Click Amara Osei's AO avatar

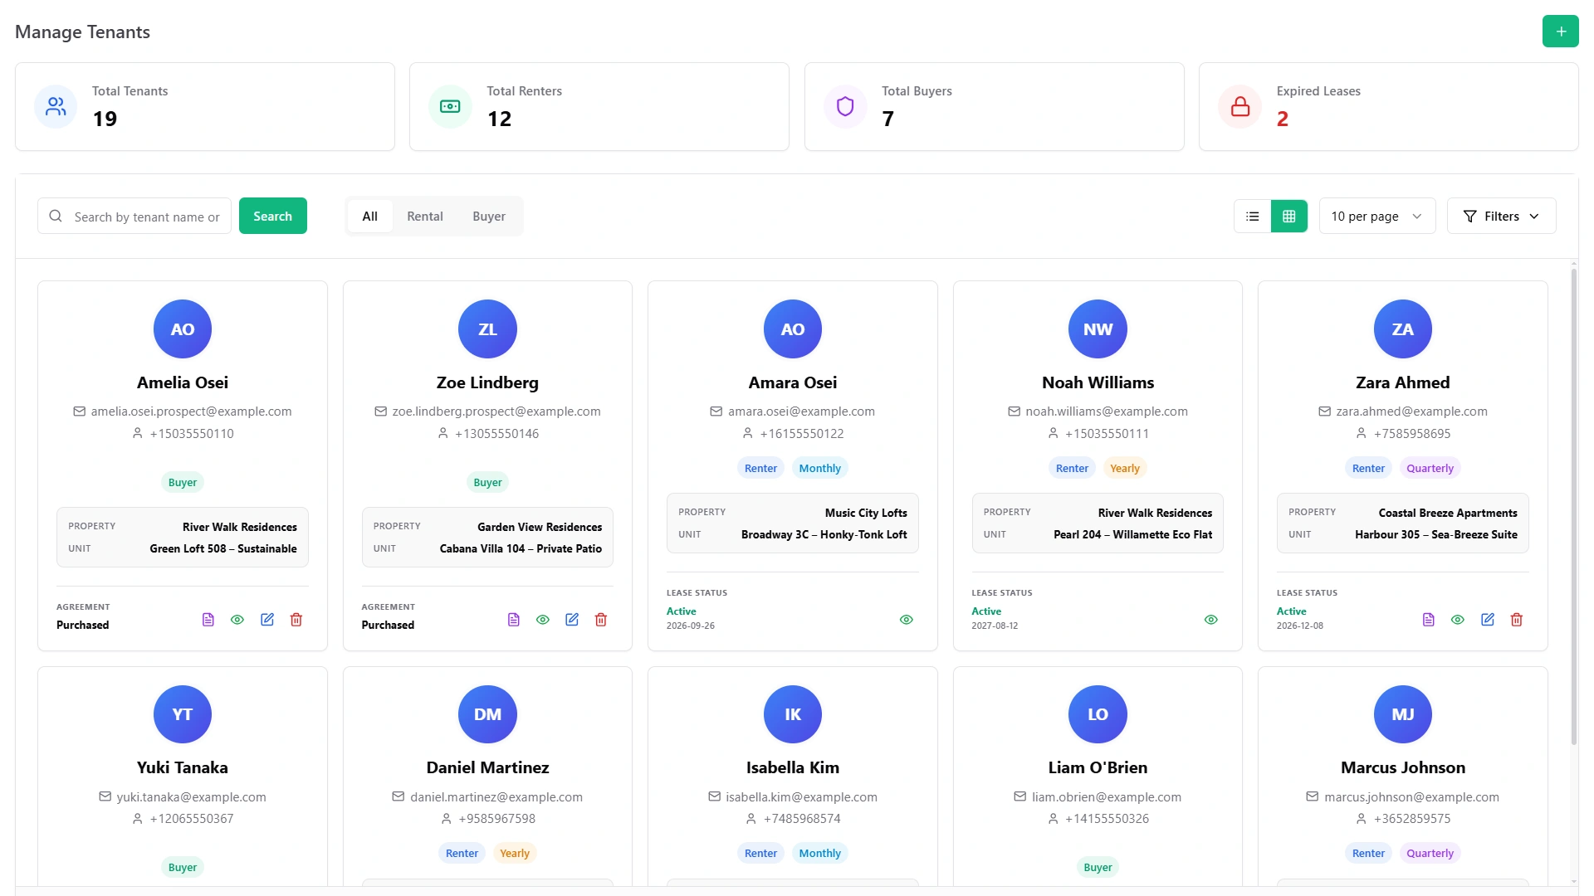pyautogui.click(x=793, y=329)
